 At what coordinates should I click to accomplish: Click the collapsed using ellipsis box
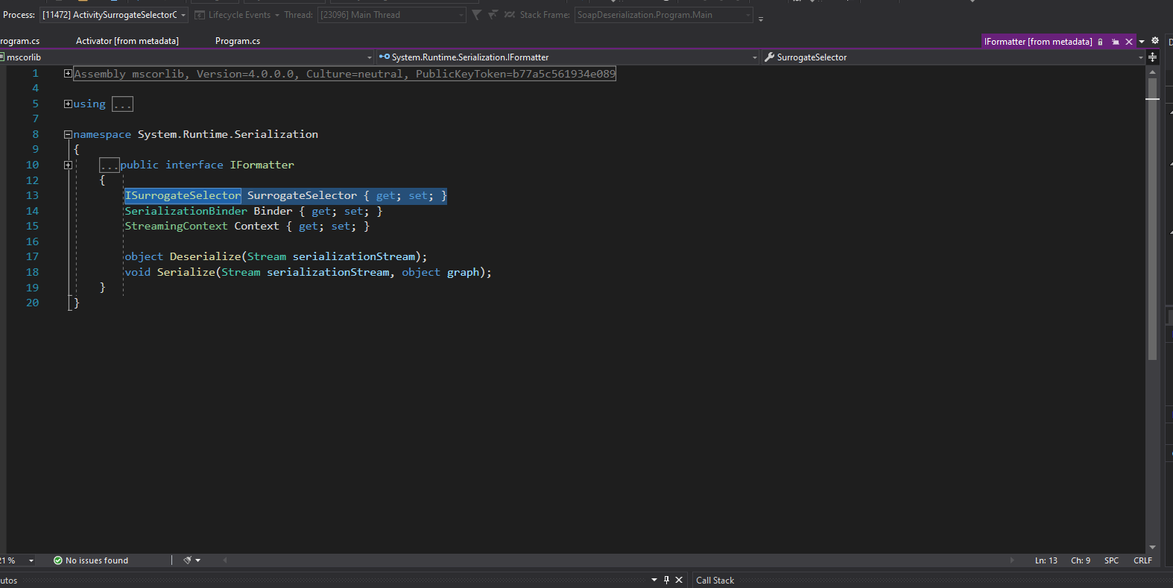122,104
